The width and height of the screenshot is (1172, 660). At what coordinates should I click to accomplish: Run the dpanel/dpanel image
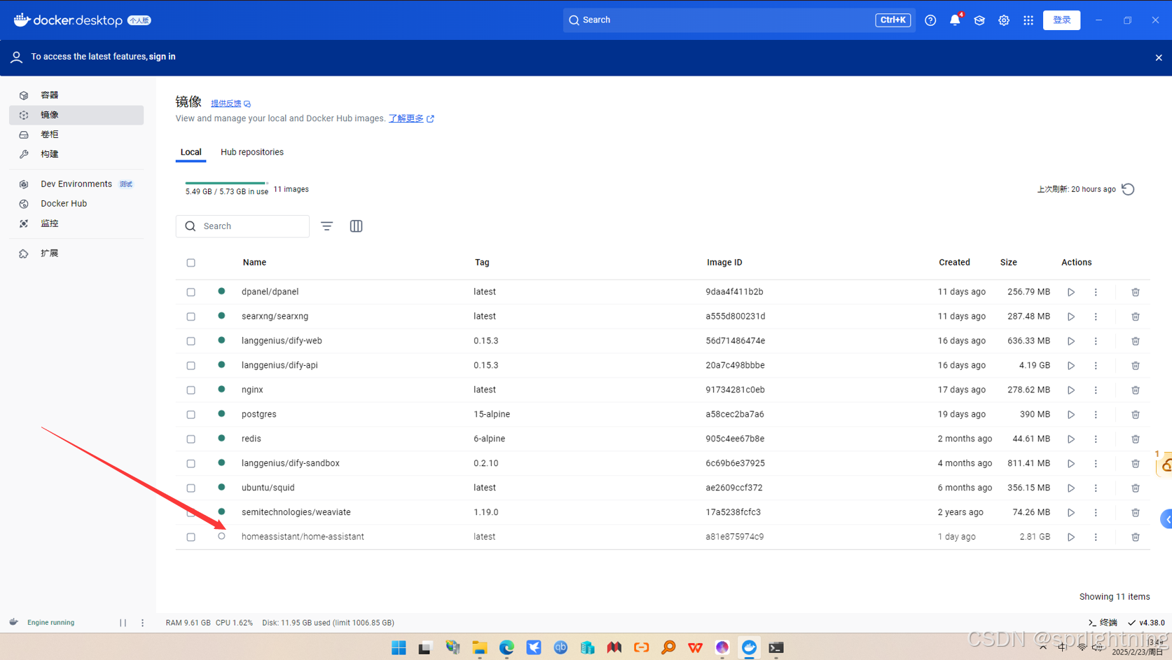coord(1071,292)
